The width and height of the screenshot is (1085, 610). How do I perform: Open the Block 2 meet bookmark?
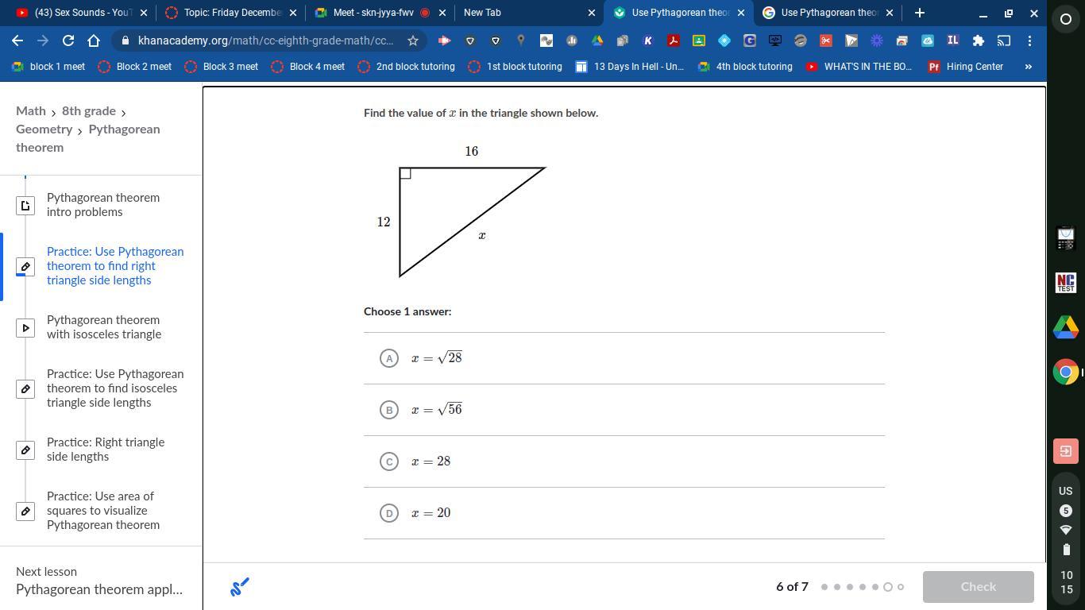[x=135, y=67]
